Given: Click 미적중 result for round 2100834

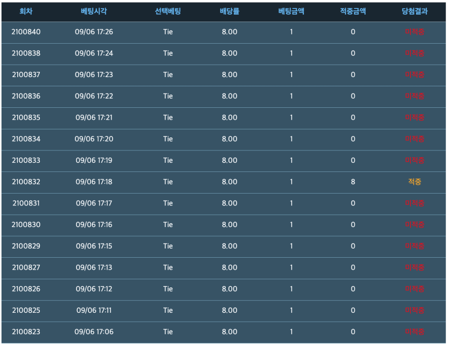Looking at the screenshot, I should (414, 139).
